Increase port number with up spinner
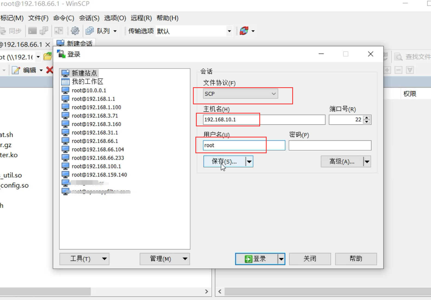This screenshot has height=300, width=431. tap(367, 118)
